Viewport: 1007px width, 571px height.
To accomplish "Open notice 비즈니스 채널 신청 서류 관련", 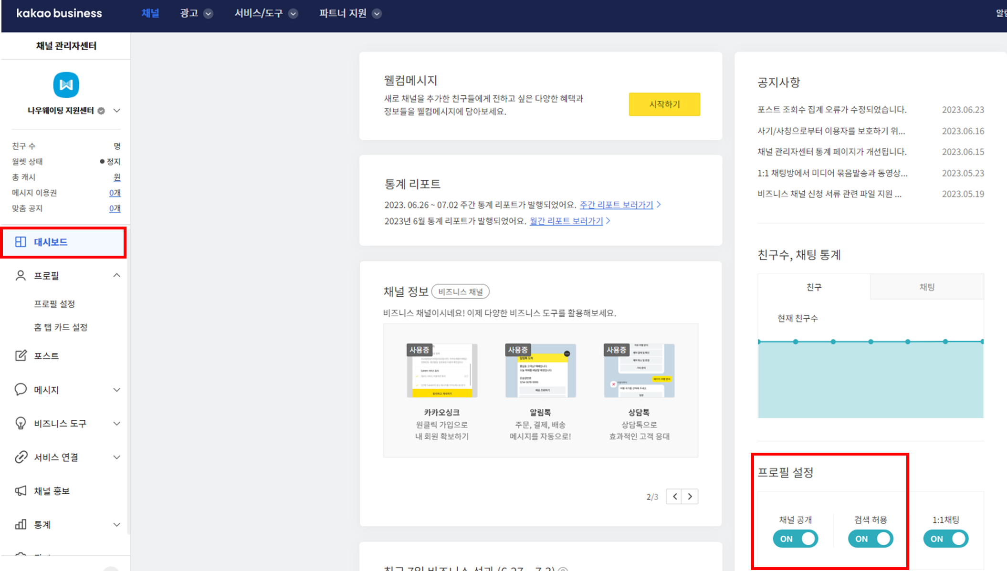I will point(829,194).
